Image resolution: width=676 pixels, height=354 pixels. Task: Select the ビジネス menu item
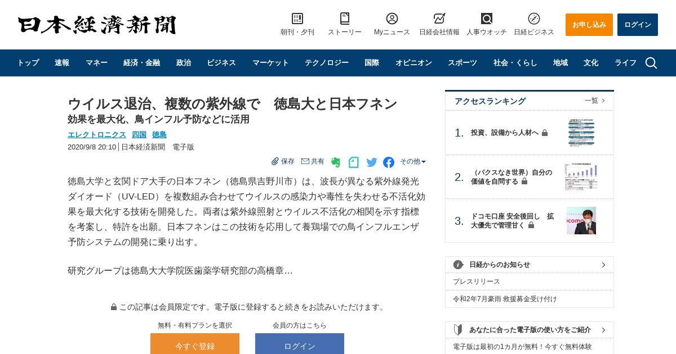pos(221,63)
